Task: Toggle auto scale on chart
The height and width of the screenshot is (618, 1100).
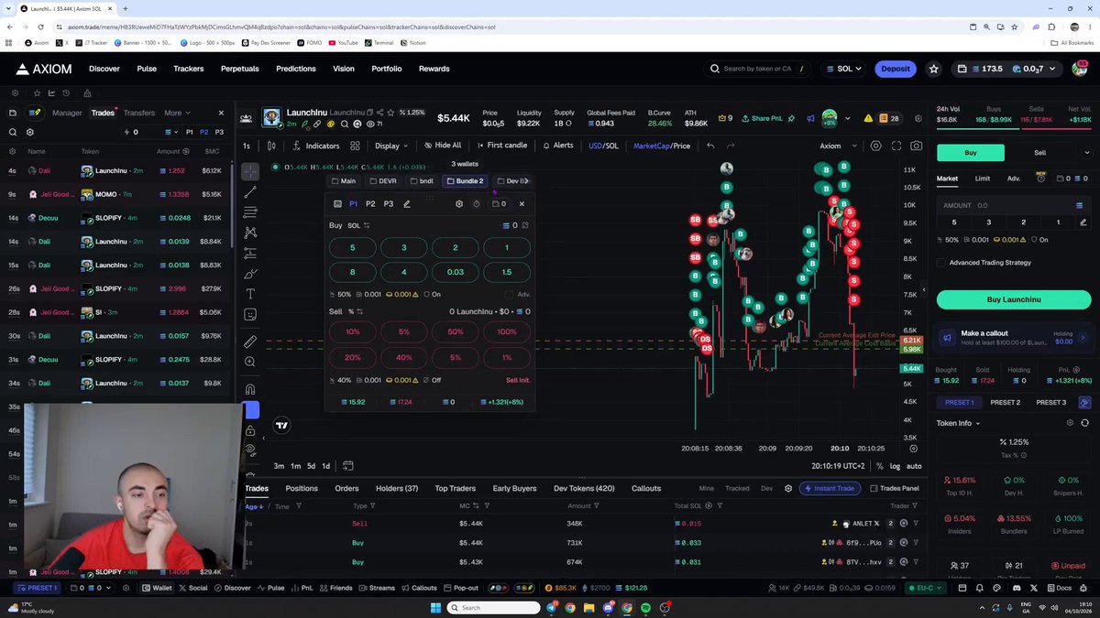Action: [x=914, y=466]
